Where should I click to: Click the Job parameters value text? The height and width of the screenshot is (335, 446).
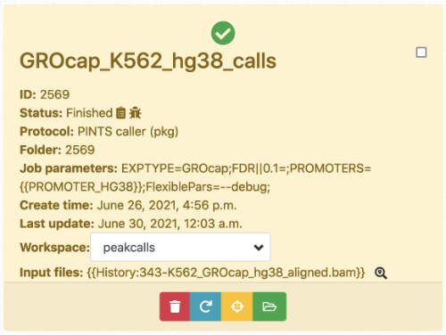(x=195, y=177)
